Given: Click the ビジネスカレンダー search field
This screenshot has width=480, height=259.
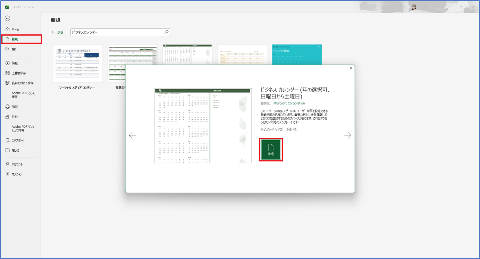Looking at the screenshot, I should click(116, 32).
